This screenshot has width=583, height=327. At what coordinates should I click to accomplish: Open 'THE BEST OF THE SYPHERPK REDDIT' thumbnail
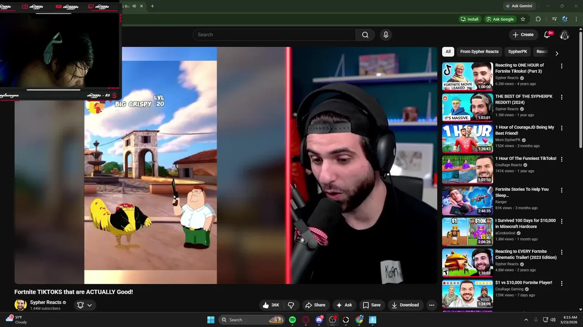point(467,107)
